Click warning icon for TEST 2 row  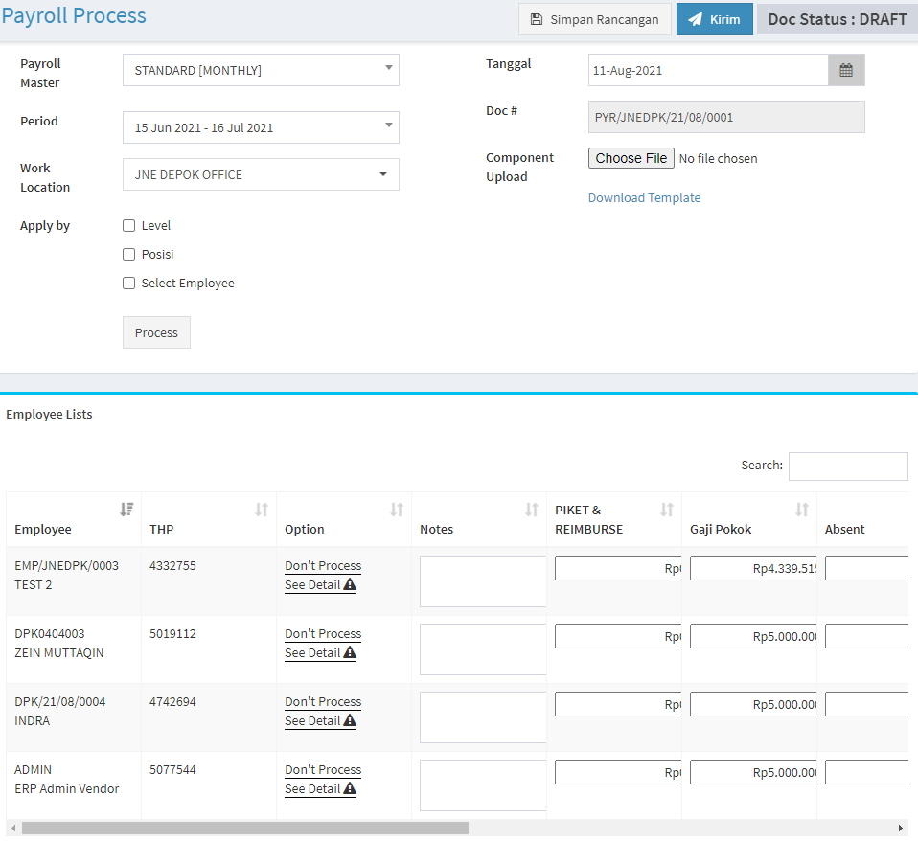[350, 584]
